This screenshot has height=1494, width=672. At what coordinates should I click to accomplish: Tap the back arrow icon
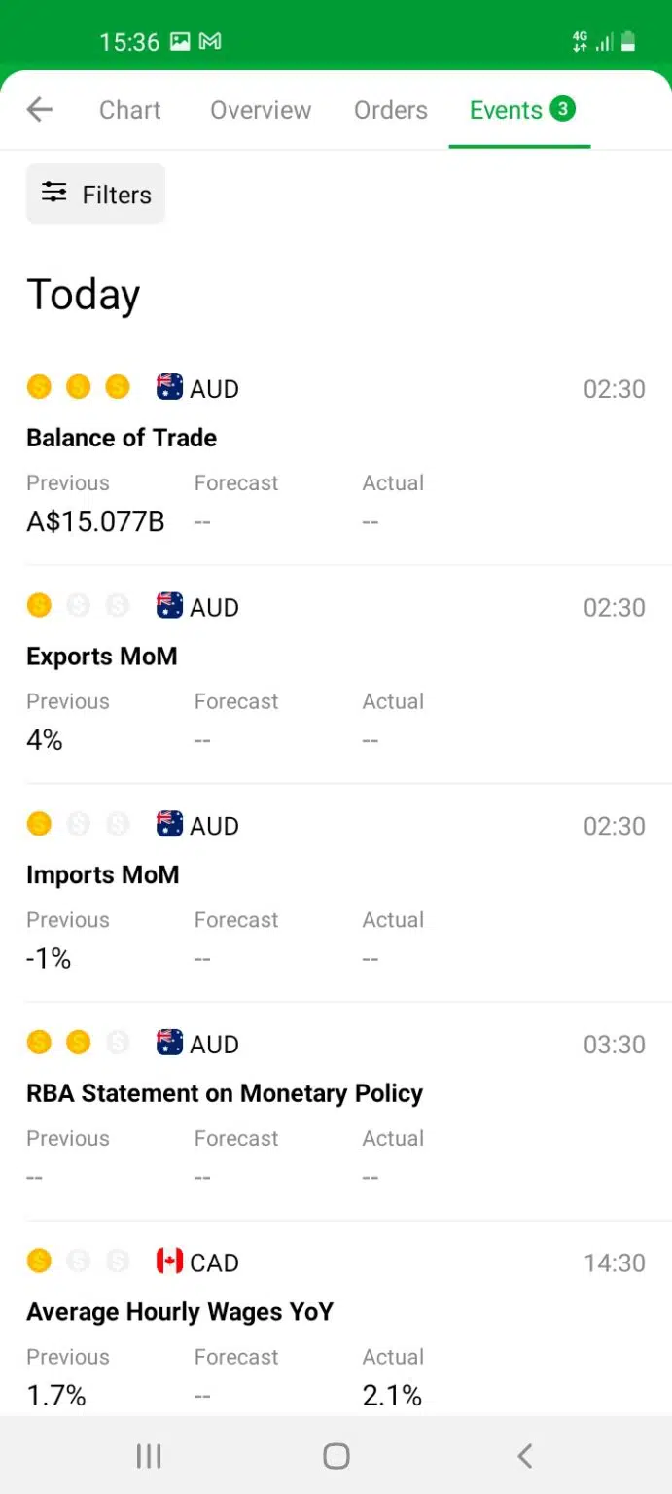(40, 110)
